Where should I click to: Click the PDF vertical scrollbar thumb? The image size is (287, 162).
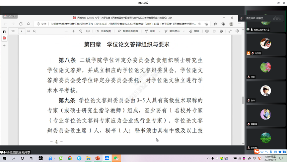point(243,100)
